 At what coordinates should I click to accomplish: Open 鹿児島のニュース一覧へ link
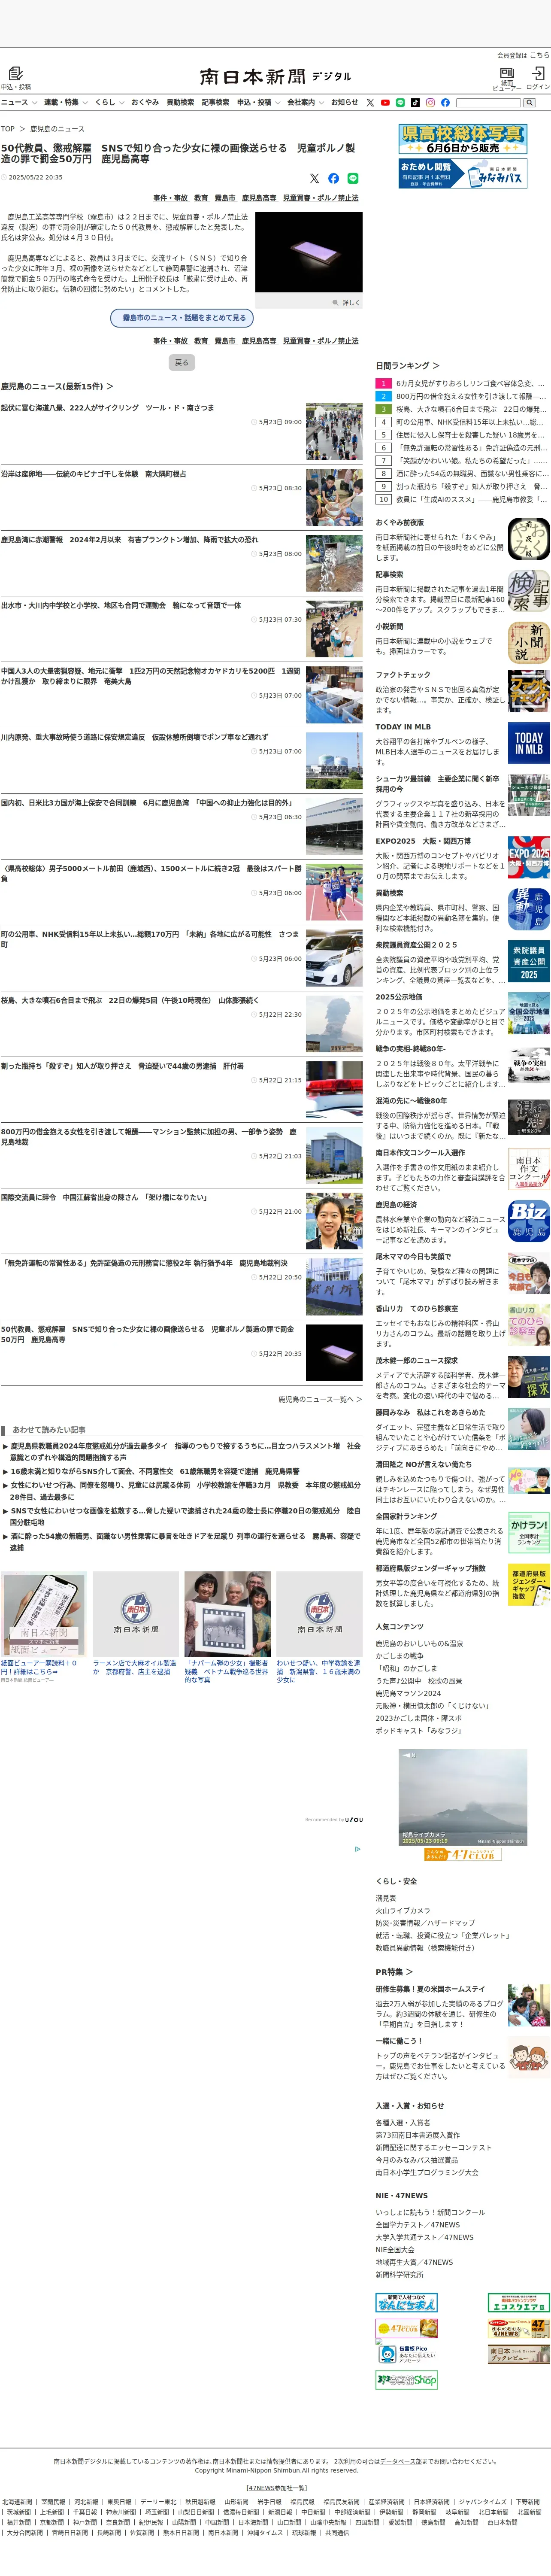click(x=320, y=1399)
